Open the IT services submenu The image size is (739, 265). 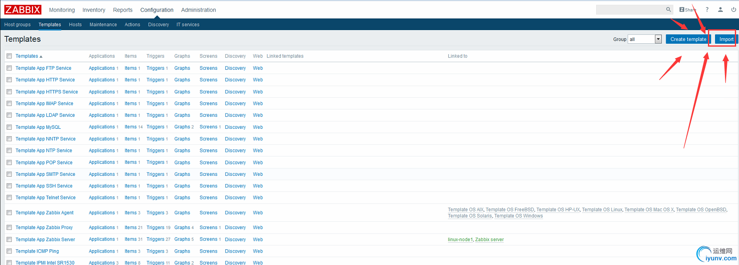(188, 25)
